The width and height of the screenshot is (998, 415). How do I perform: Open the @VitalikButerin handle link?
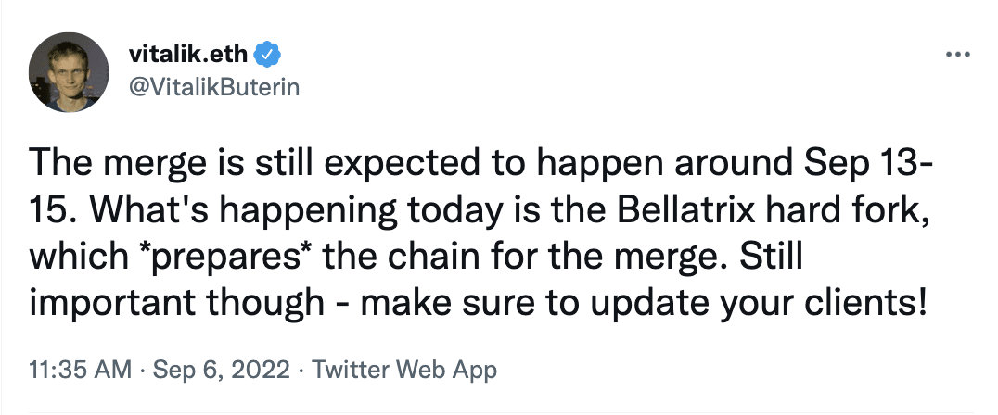214,86
